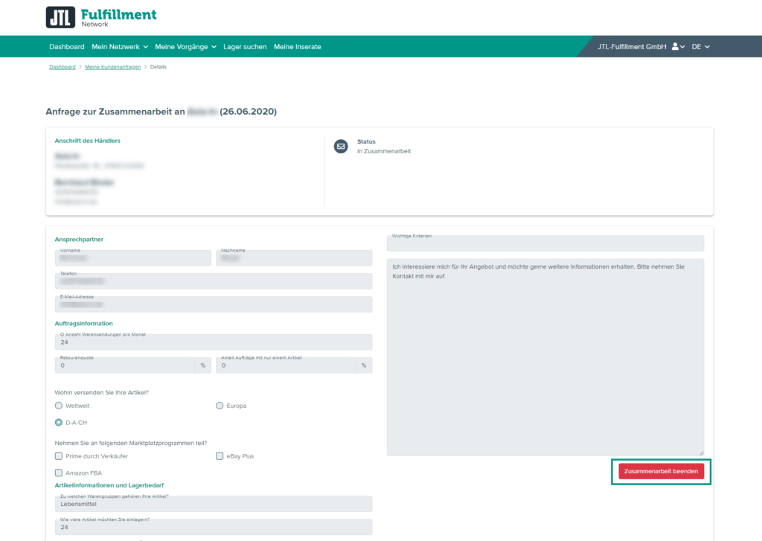Click the envelope status icon
The height and width of the screenshot is (541, 762).
[341, 147]
